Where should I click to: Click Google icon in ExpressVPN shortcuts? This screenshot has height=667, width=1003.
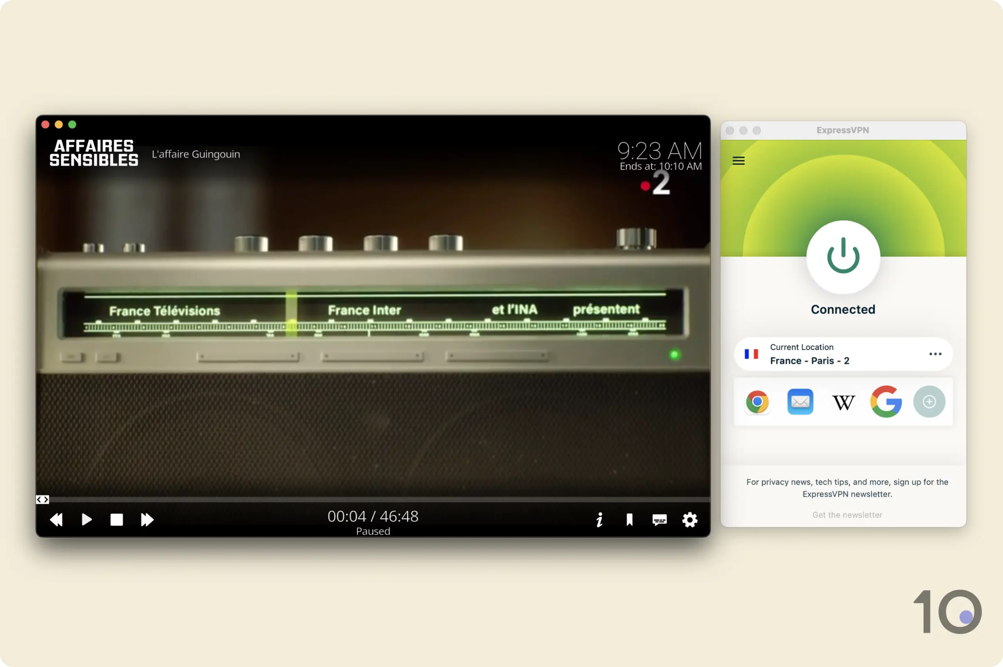[886, 402]
